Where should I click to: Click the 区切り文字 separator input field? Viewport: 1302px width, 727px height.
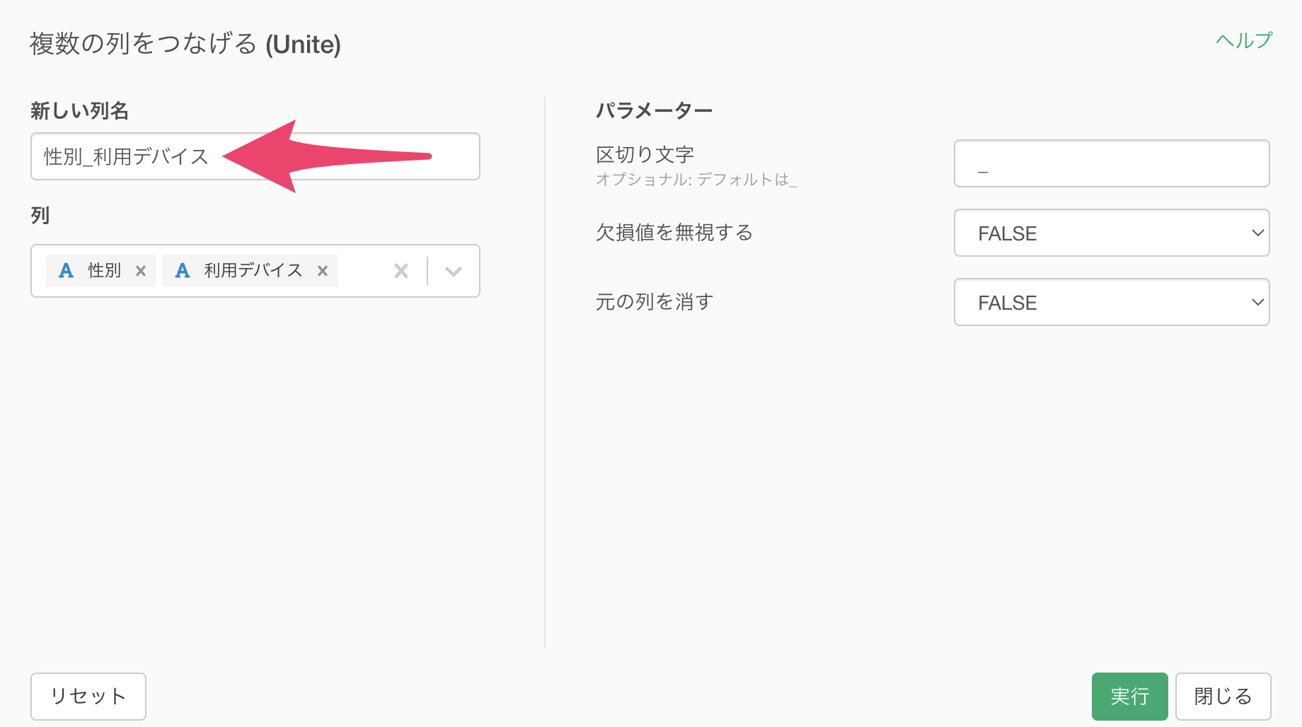[x=1112, y=163]
